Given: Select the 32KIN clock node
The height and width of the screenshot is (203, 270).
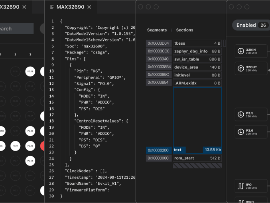Looking at the screenshot, I should point(250,51).
